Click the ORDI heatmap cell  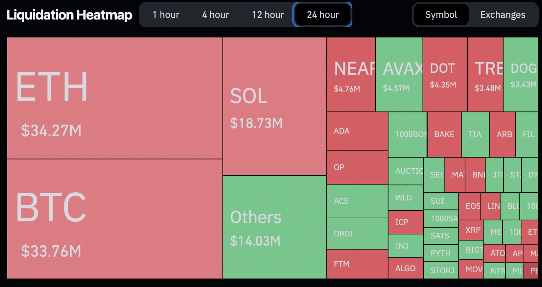[357, 234]
